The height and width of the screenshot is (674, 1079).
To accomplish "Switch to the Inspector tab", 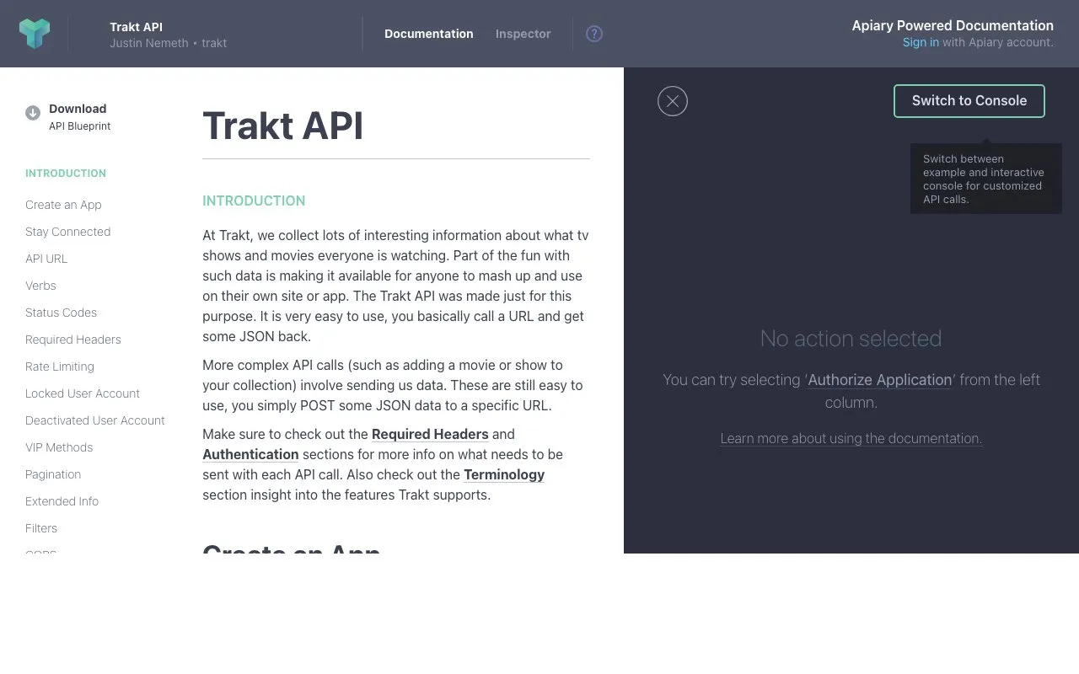I will pyautogui.click(x=523, y=34).
